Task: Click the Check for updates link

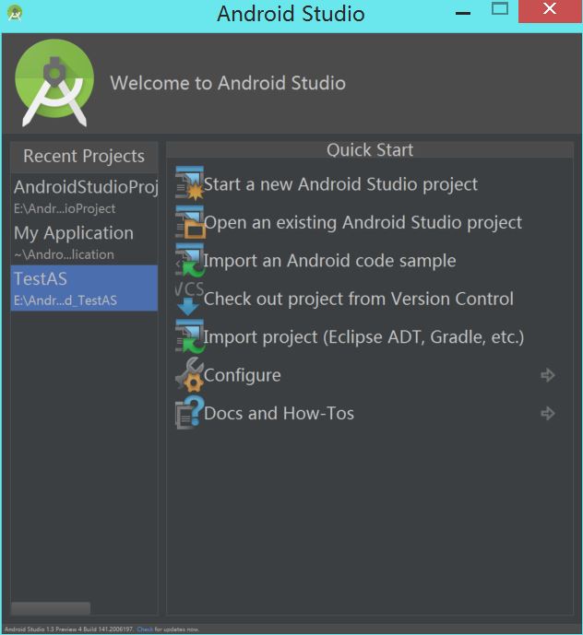Action: (145, 629)
